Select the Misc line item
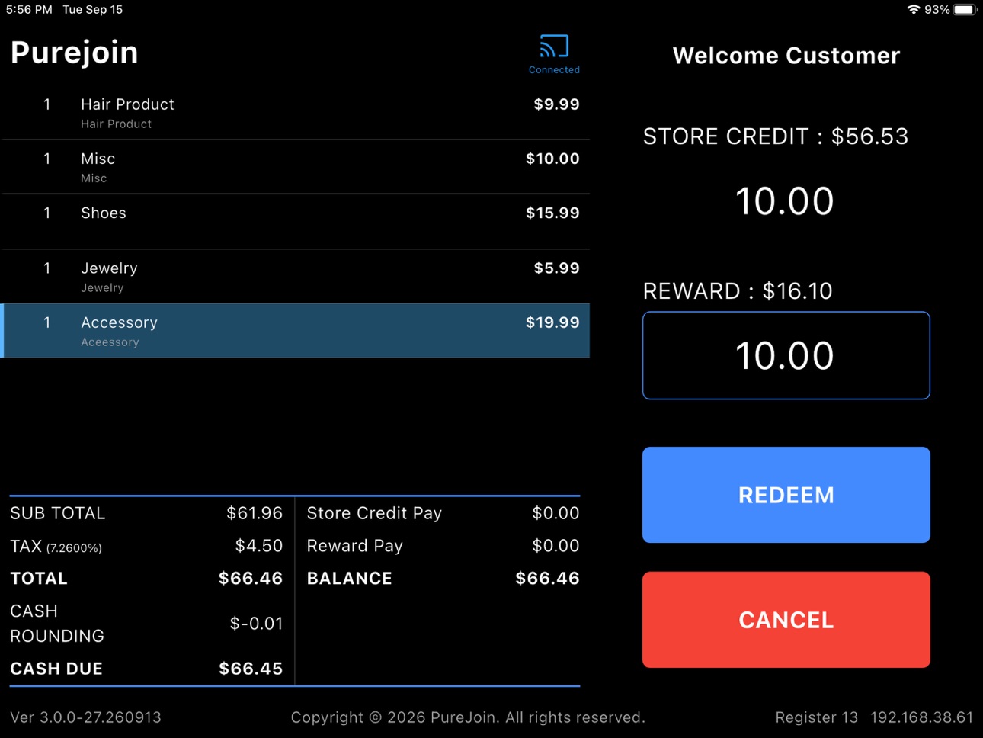This screenshot has width=983, height=738. pyautogui.click(x=296, y=167)
